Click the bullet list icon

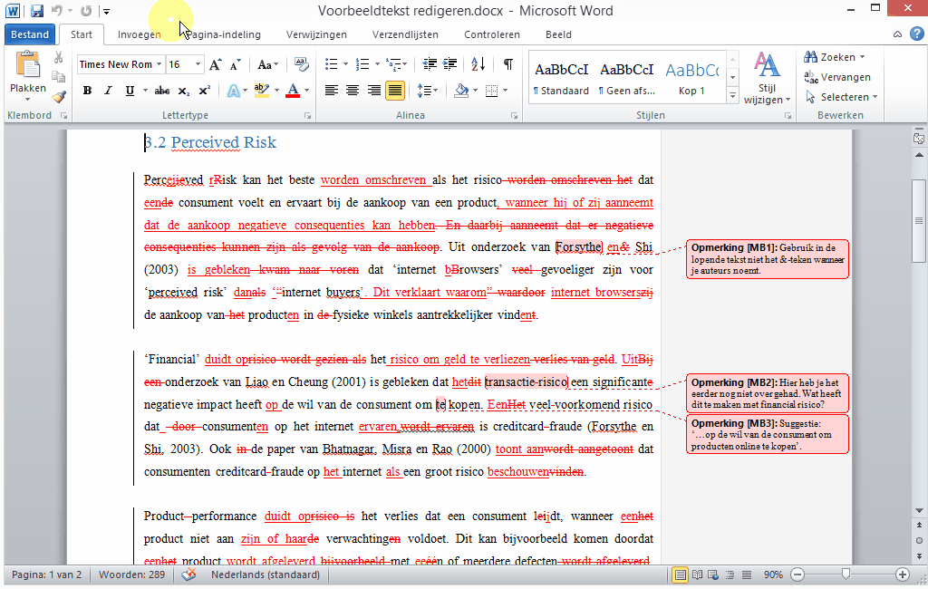coord(332,64)
